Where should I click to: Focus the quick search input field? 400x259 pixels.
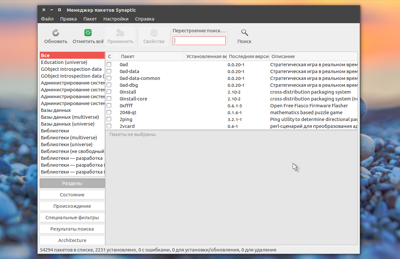[x=199, y=41]
